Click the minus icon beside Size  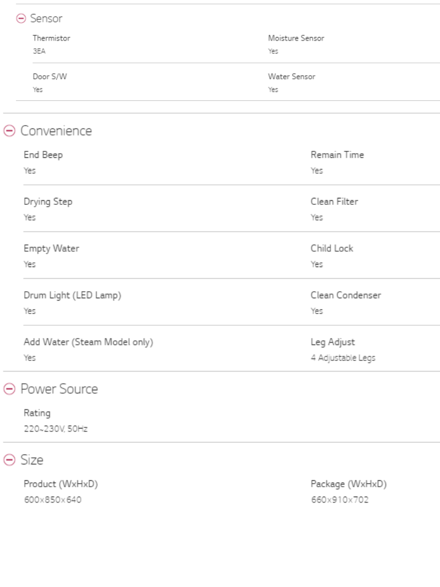[x=10, y=460]
